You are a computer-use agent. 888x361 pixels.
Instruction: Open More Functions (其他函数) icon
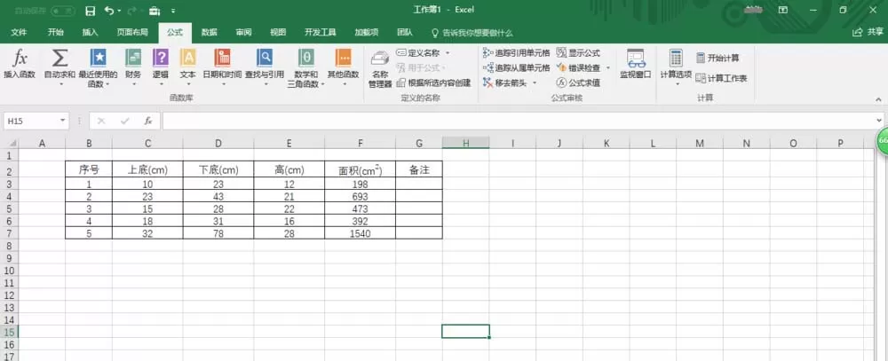point(343,59)
